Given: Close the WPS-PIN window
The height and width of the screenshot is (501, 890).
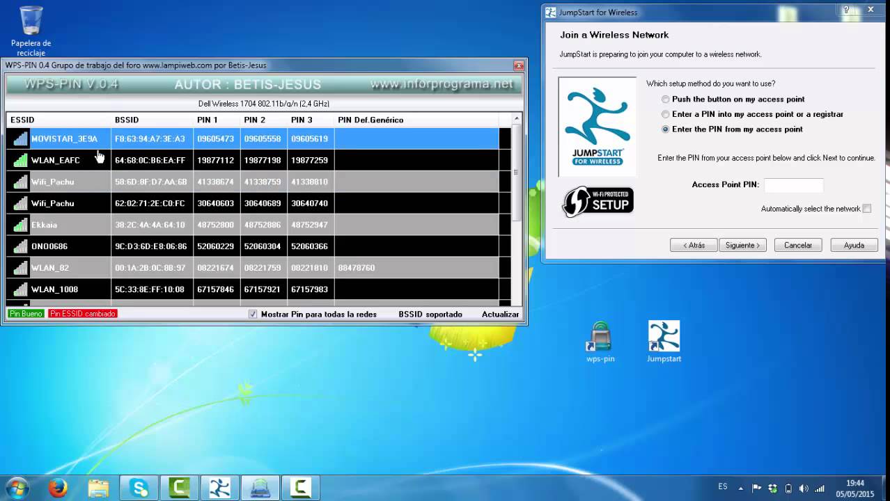Looking at the screenshot, I should (x=518, y=65).
